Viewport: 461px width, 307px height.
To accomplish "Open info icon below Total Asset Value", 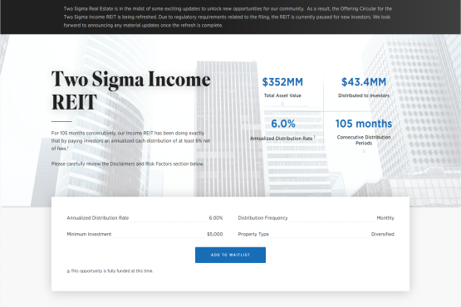I will pyautogui.click(x=282, y=104).
